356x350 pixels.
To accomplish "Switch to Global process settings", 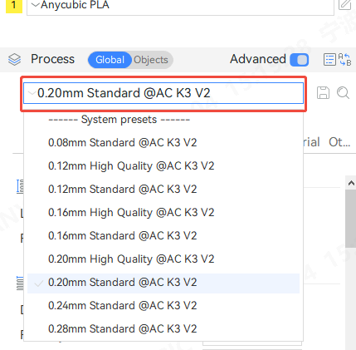I will pyautogui.click(x=110, y=60).
